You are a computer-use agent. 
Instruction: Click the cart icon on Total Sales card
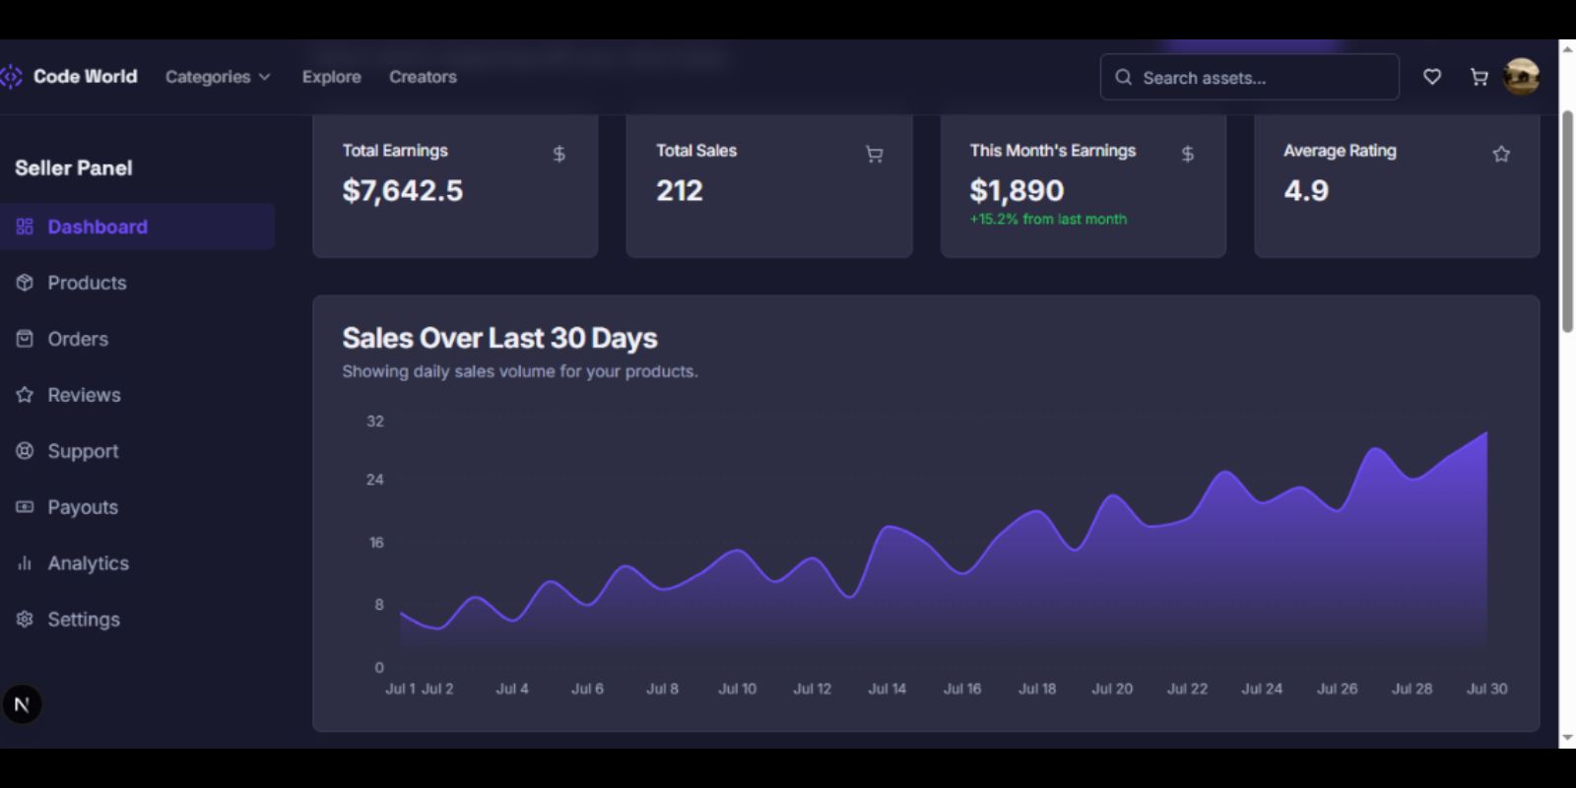coord(874,154)
